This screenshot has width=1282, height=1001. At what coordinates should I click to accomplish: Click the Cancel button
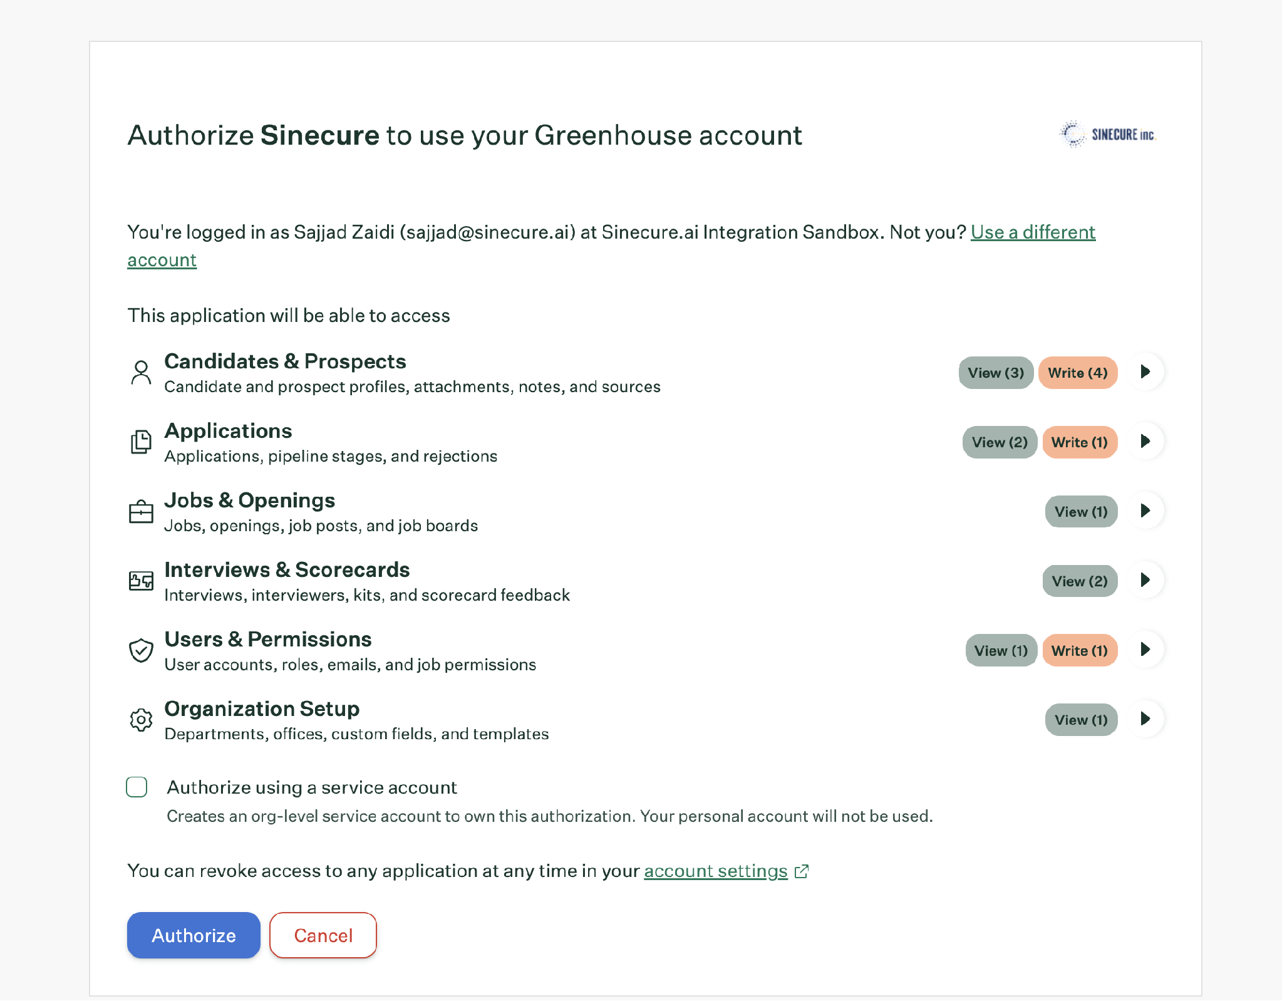point(323,935)
